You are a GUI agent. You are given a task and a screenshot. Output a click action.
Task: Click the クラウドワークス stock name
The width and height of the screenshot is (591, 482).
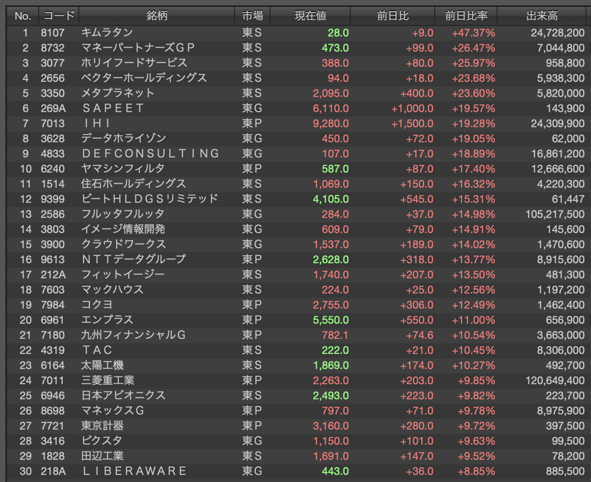click(x=124, y=244)
